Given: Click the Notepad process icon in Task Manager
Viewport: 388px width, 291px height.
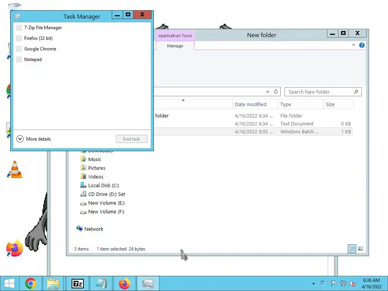Looking at the screenshot, I should [x=19, y=59].
